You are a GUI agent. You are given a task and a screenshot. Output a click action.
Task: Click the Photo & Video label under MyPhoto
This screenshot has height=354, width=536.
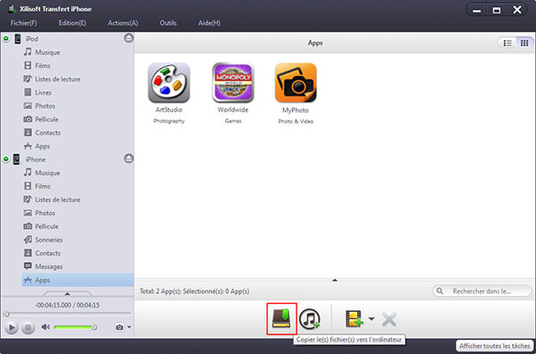pos(296,122)
